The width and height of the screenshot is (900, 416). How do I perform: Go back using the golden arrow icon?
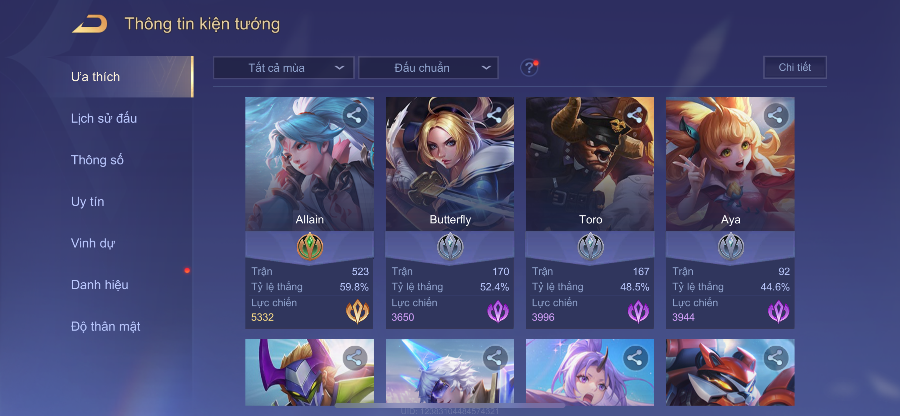(89, 23)
